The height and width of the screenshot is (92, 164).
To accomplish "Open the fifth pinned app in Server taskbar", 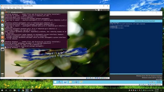I will pyautogui.click(x=76, y=82).
